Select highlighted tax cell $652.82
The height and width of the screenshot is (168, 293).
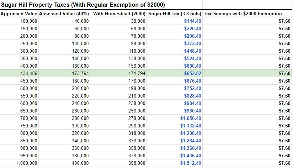(193, 74)
